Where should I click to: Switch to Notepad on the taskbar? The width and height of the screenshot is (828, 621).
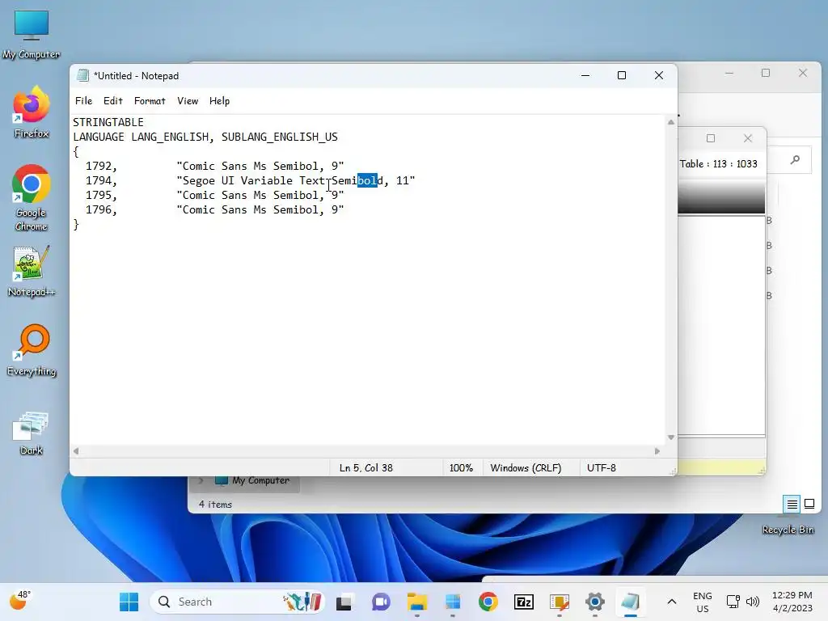[x=631, y=602]
